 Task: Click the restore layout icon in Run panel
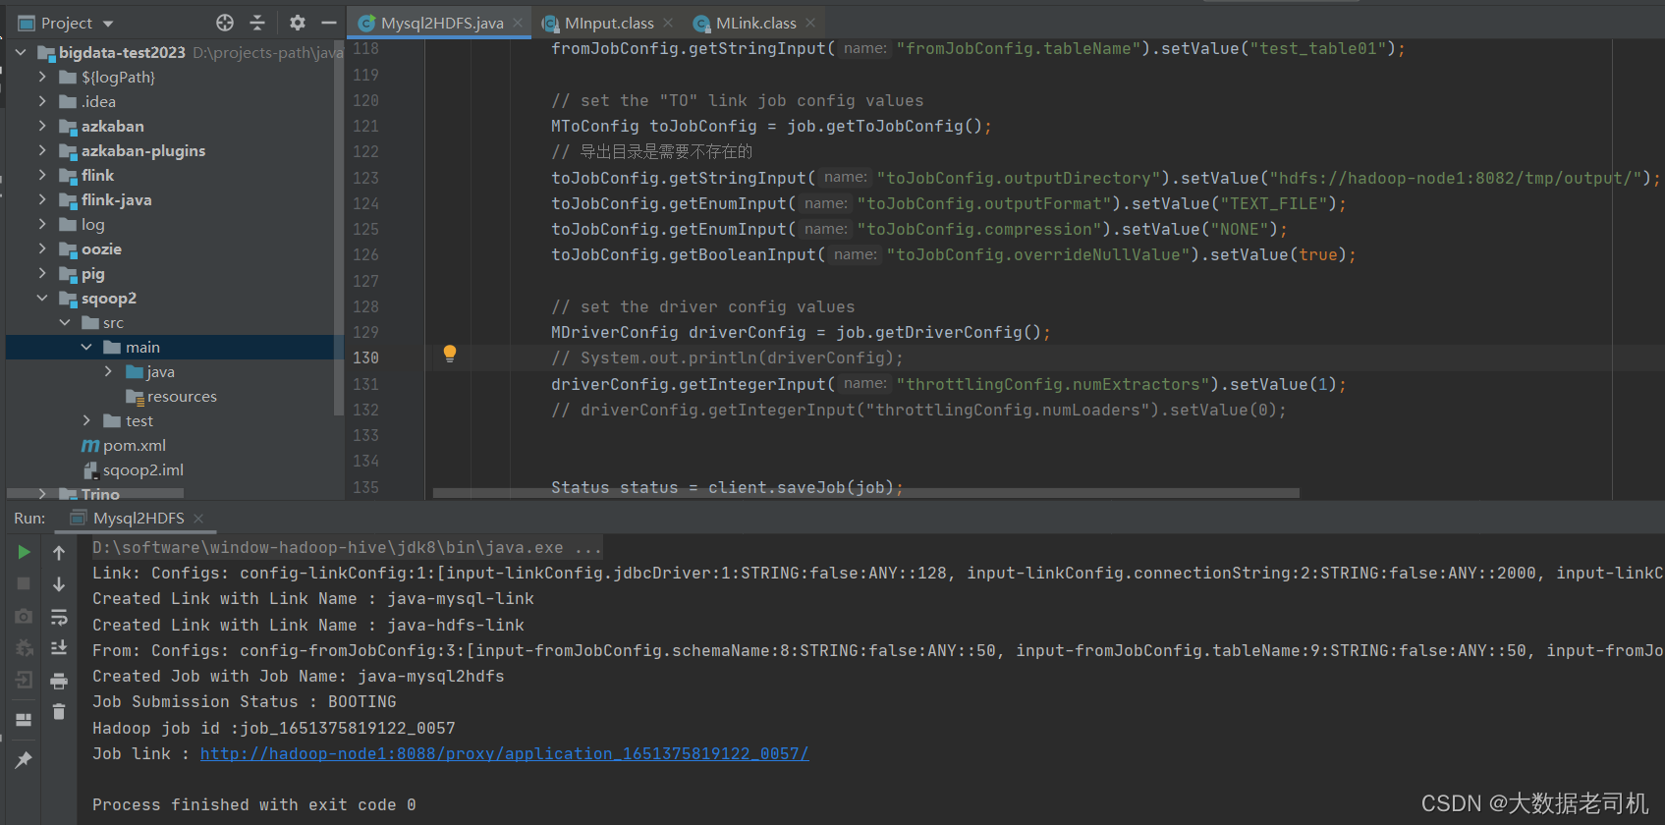click(x=24, y=720)
